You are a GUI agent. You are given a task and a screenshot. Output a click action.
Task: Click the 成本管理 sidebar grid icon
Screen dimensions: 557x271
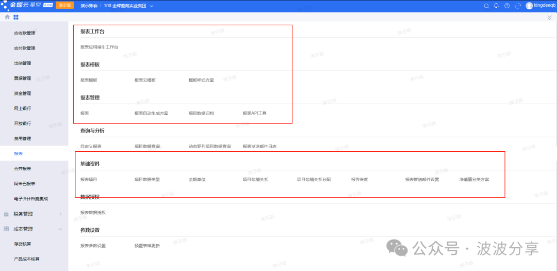point(6,229)
